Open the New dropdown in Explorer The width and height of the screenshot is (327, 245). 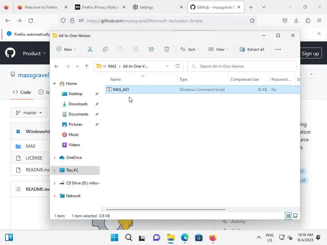tap(66, 49)
